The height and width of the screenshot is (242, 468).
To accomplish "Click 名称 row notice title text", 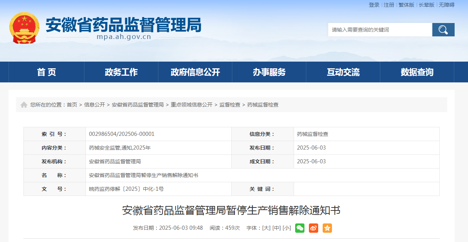I will tap(143, 175).
